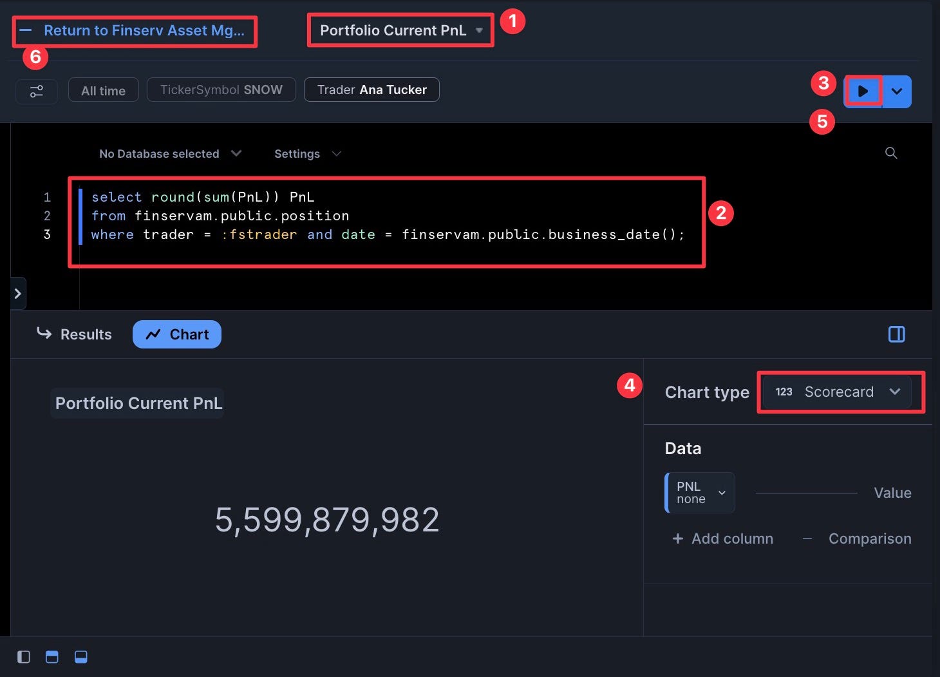Open the PNL none column selector
Screen dimensions: 940x677
700,493
